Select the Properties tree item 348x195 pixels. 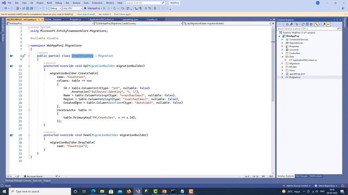coord(294,47)
